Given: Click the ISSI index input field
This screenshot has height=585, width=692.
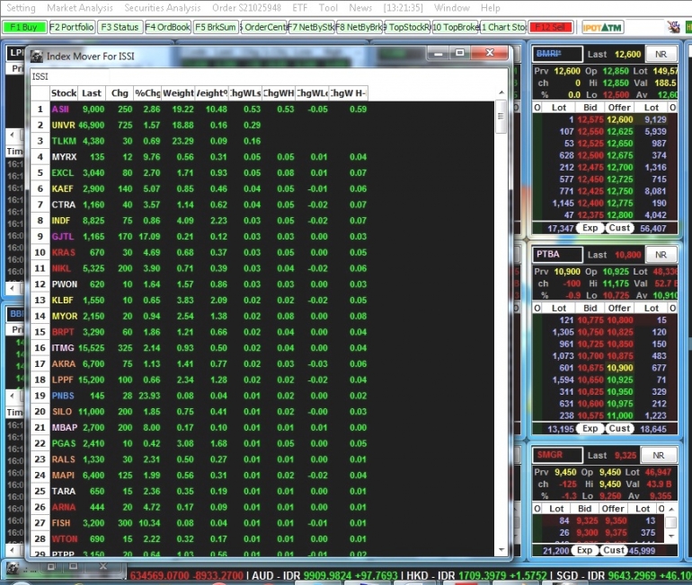Looking at the screenshot, I should 70,76.
